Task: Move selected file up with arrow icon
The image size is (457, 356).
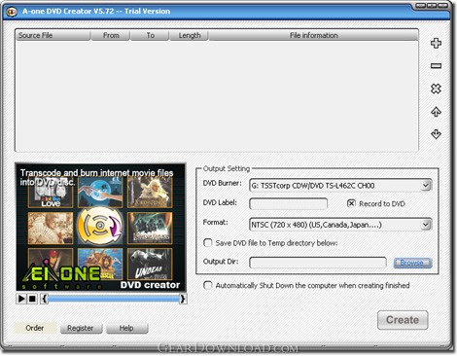Action: tap(436, 112)
